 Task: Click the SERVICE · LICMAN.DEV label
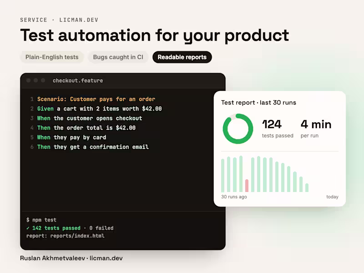[x=59, y=20]
